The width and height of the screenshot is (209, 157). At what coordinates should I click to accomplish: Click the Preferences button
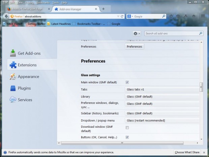[135, 46]
